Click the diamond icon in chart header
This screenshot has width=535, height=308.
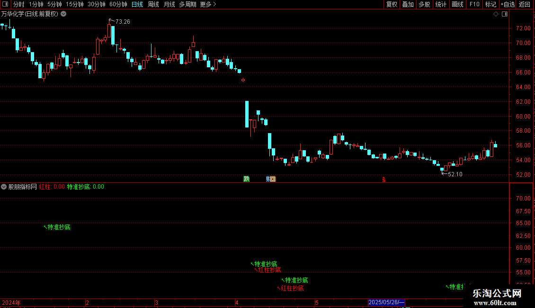click(x=496, y=14)
